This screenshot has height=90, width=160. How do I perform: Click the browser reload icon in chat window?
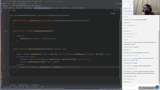pos(130,5)
